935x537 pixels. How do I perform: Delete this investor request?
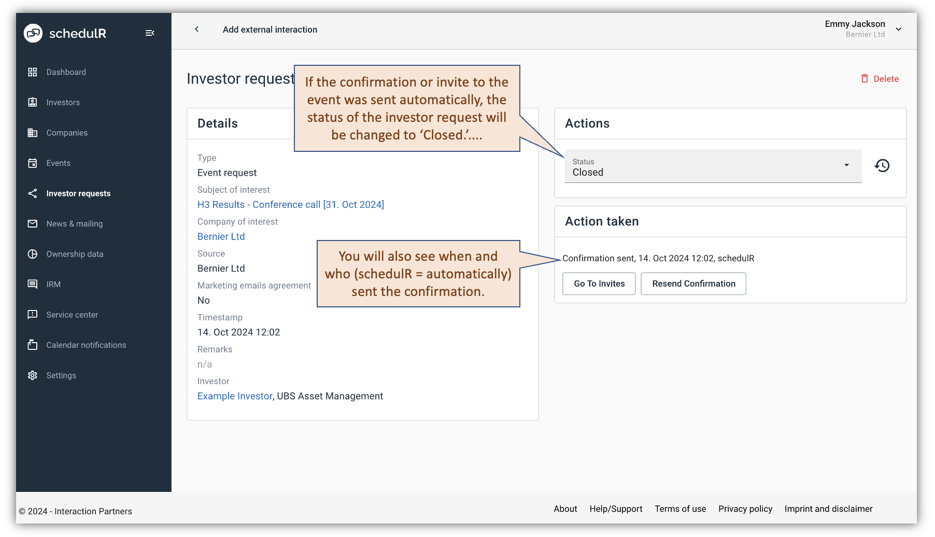(x=880, y=78)
